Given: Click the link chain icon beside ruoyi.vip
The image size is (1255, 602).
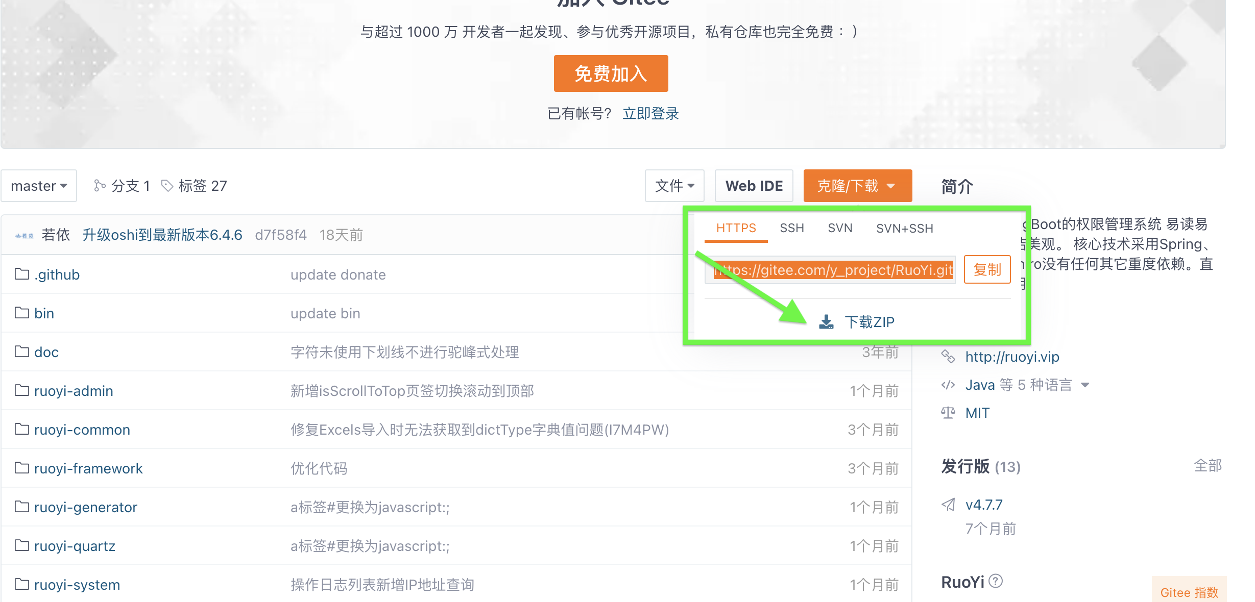Looking at the screenshot, I should (948, 357).
